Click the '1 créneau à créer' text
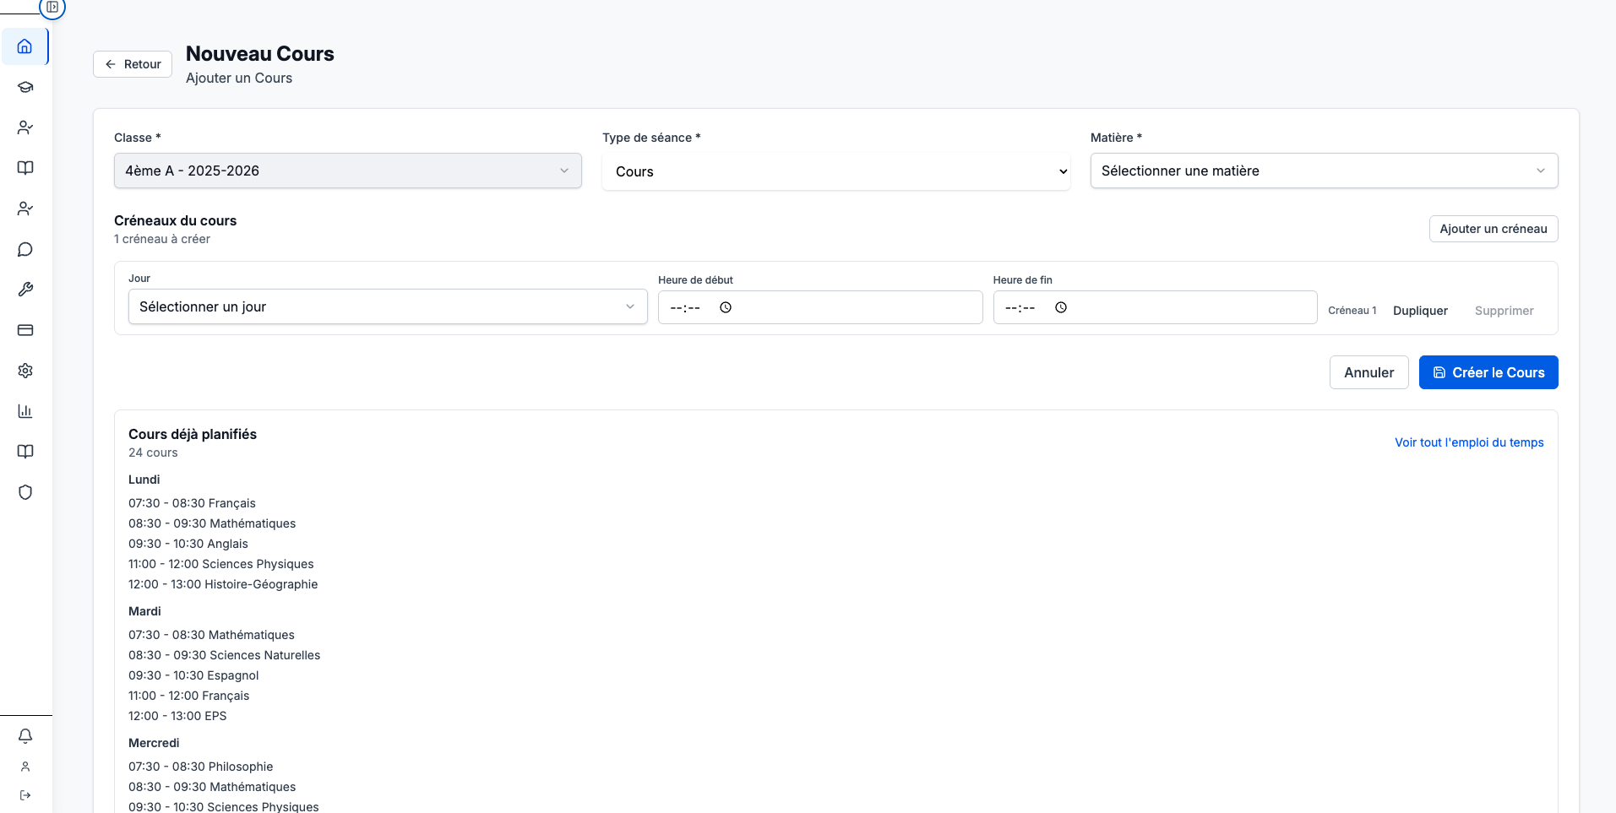Viewport: 1616px width, 813px height. [162, 239]
